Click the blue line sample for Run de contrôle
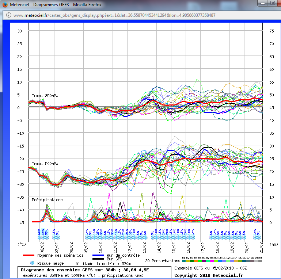Screen dimensions: 281x279 [98, 255]
